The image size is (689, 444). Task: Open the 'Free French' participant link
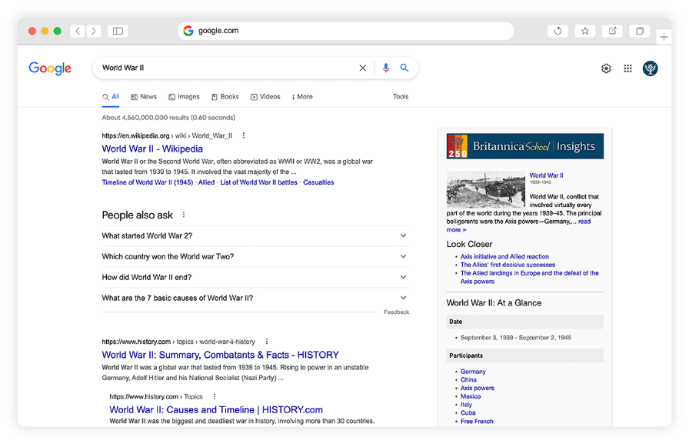[477, 422]
